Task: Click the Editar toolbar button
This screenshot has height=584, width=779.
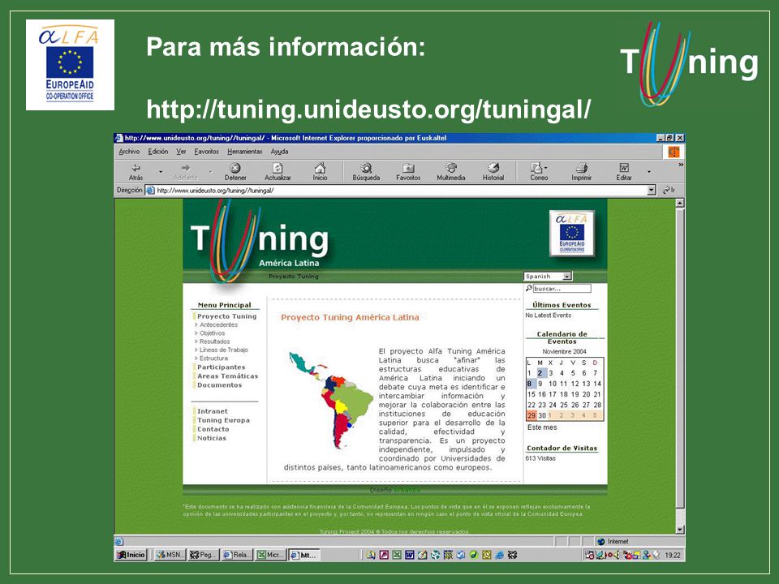Action: pyautogui.click(x=624, y=172)
